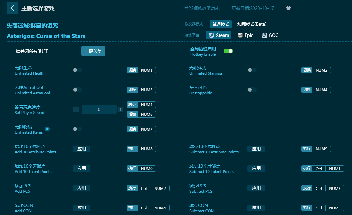352x215 pixels.
Task: Click the Set Player Speed label
Action: pyautogui.click(x=29, y=113)
